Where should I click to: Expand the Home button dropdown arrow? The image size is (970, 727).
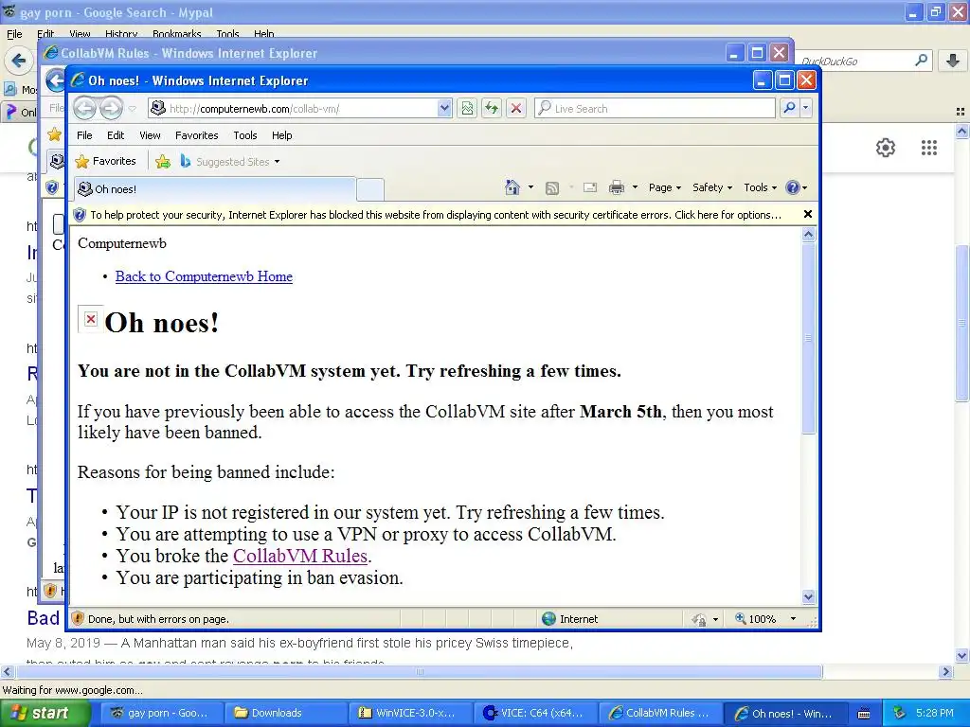click(530, 187)
